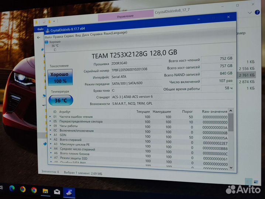The image size is (265, 199).
Task: Click the host reads value 752 GB
Action: 217,59
